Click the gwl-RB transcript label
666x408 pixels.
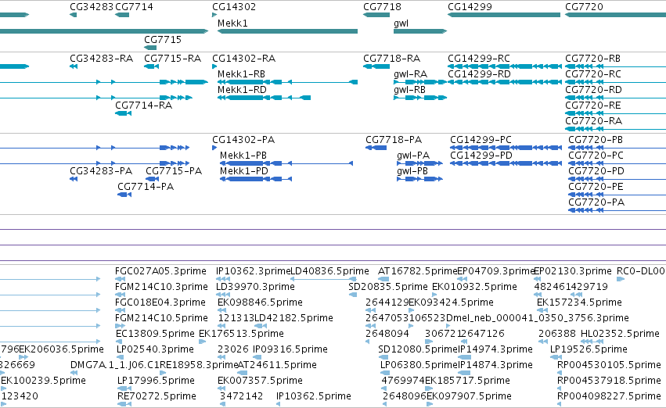(x=409, y=90)
